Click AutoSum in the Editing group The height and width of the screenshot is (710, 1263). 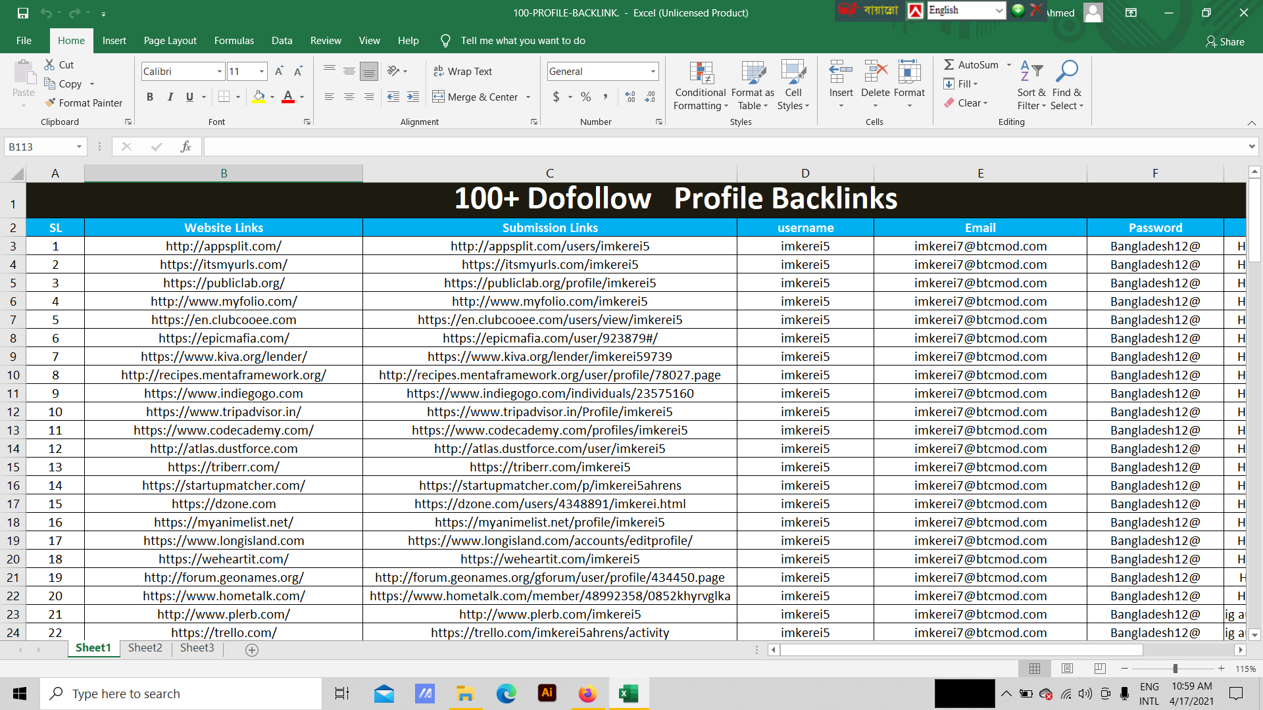click(974, 64)
